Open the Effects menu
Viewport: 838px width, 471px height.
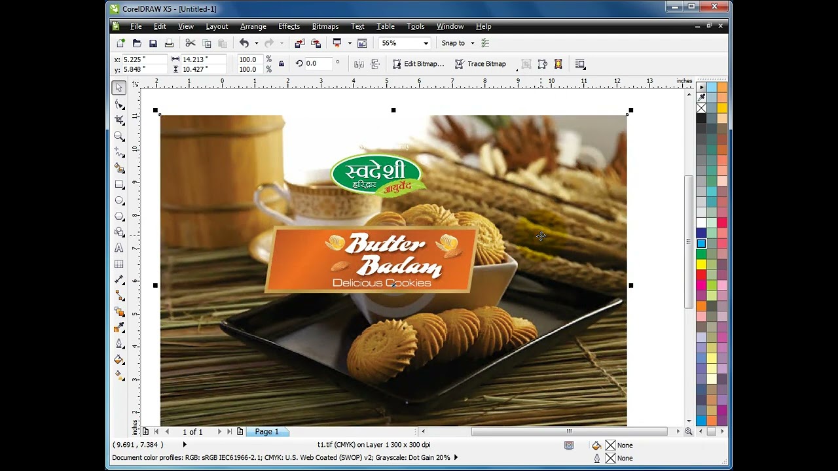[289, 26]
